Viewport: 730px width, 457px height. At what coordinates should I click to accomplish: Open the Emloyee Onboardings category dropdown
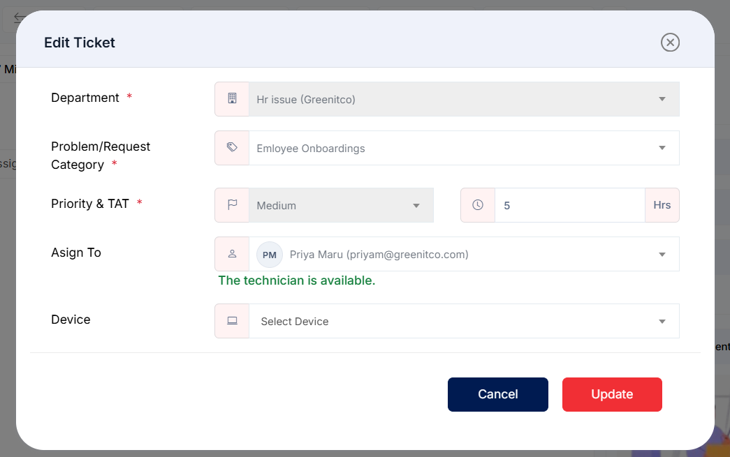click(464, 148)
